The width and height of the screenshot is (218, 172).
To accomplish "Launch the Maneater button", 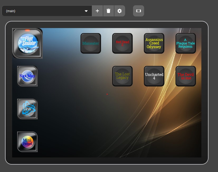I will 91,43.
